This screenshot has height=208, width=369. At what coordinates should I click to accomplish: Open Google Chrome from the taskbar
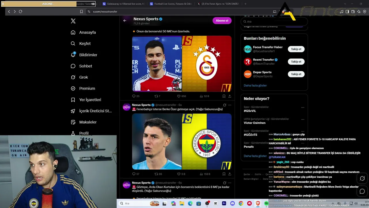click(x=241, y=203)
